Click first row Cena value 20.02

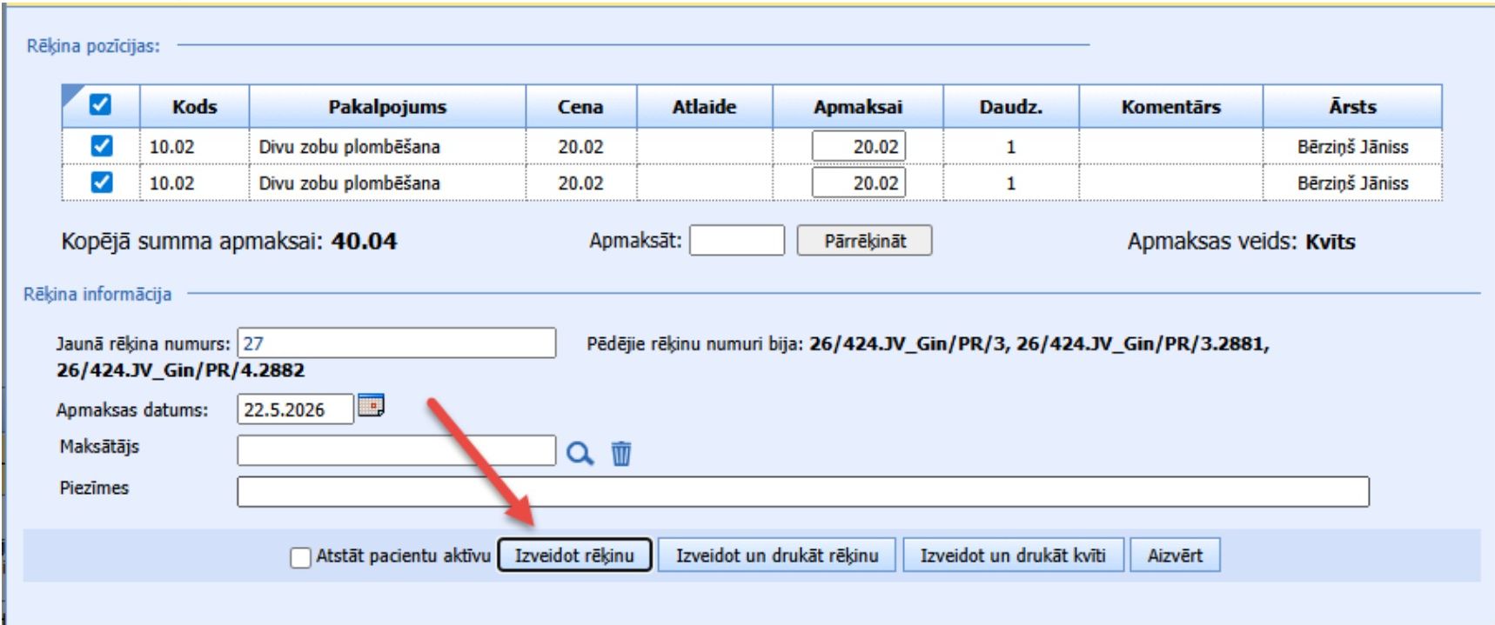point(580,147)
